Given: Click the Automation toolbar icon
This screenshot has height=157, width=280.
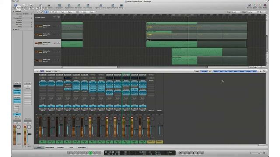Looking at the screenshot, I should tap(49, 6).
